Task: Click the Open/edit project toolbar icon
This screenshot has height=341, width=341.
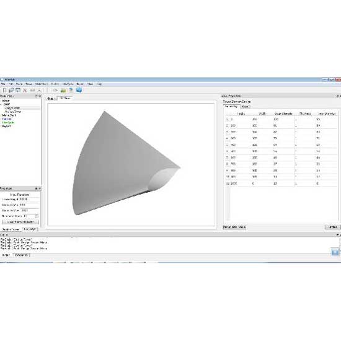Action: point(11,91)
